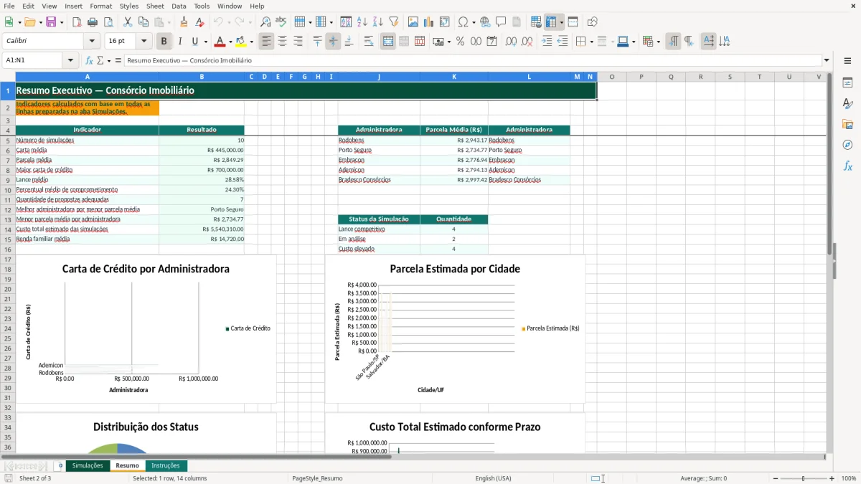This screenshot has height=484, width=861.
Task: Click the English (USA) language status
Action: tap(494, 478)
